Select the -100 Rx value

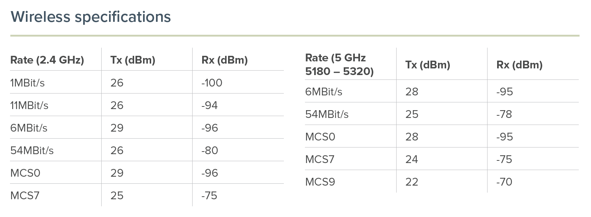click(x=212, y=83)
